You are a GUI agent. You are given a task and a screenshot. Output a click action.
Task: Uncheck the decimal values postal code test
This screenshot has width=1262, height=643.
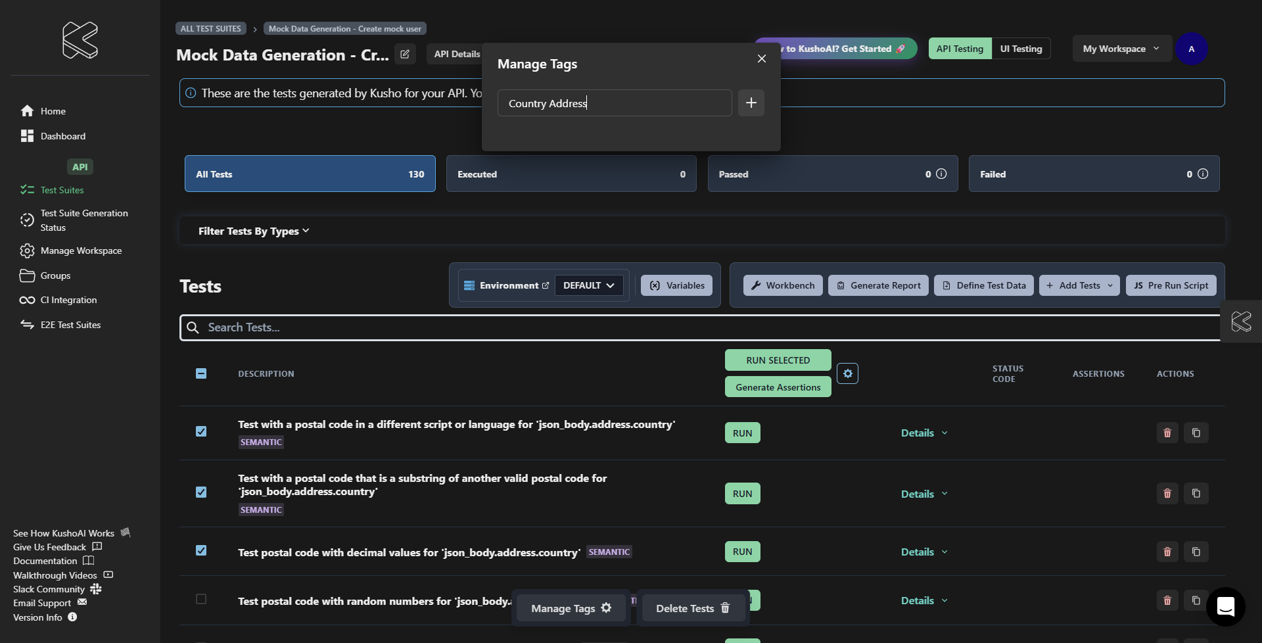click(x=201, y=550)
